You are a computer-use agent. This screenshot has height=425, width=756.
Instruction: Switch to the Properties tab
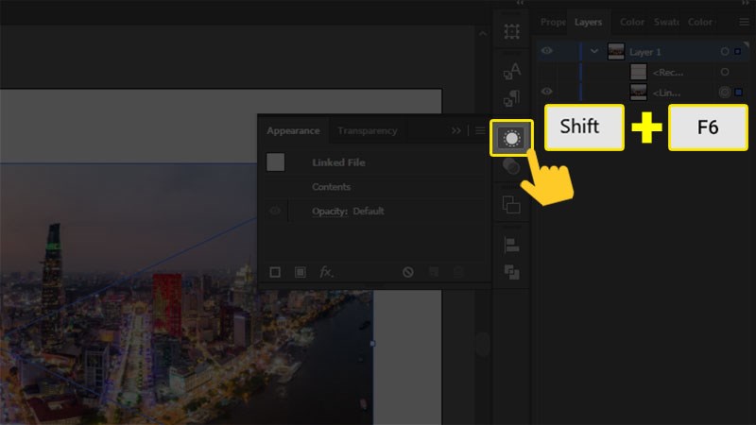point(553,22)
